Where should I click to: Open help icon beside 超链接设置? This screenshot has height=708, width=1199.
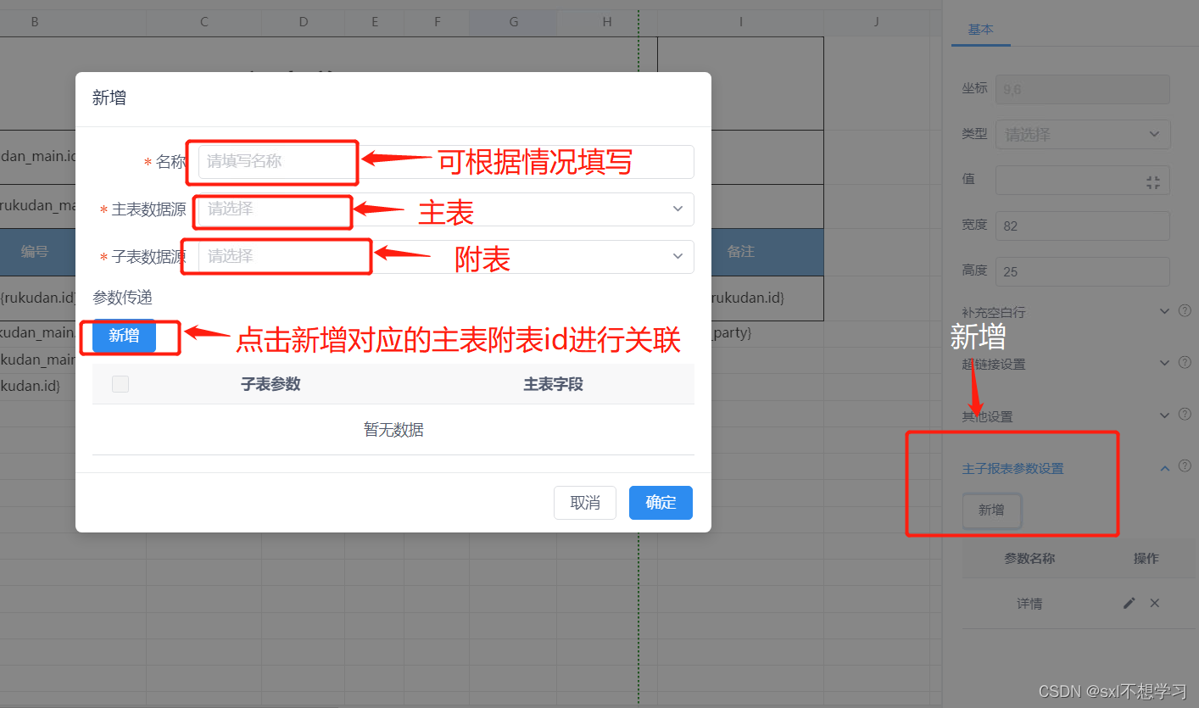tap(1185, 363)
